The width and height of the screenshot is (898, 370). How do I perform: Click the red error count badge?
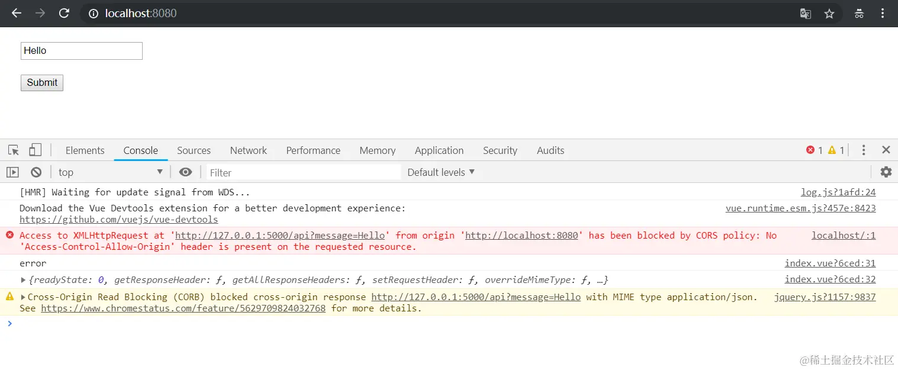point(815,150)
